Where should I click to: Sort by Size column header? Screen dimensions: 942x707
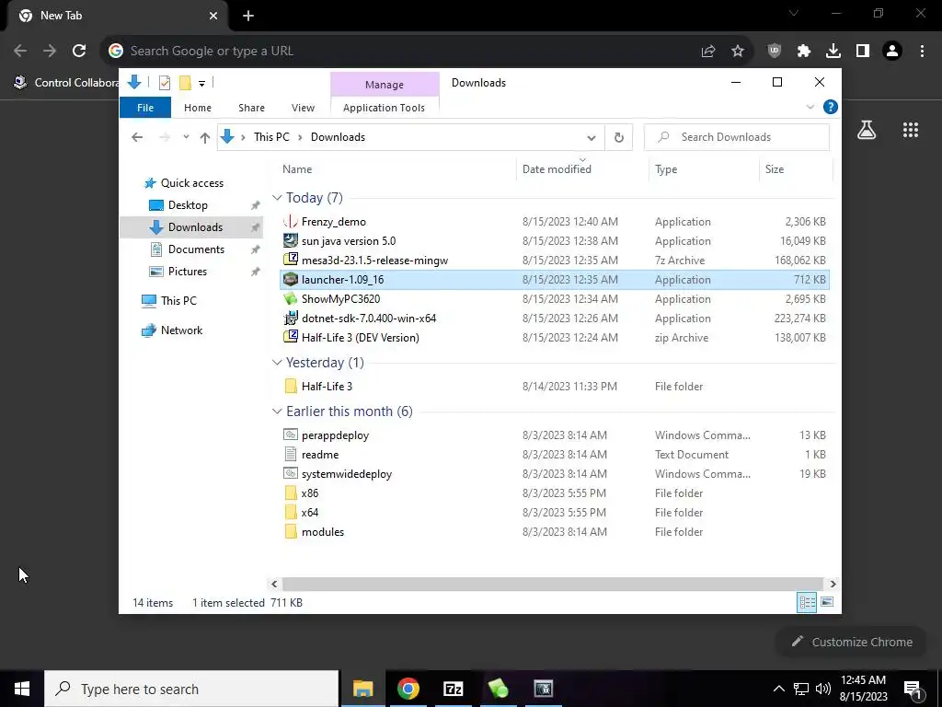pos(796,169)
